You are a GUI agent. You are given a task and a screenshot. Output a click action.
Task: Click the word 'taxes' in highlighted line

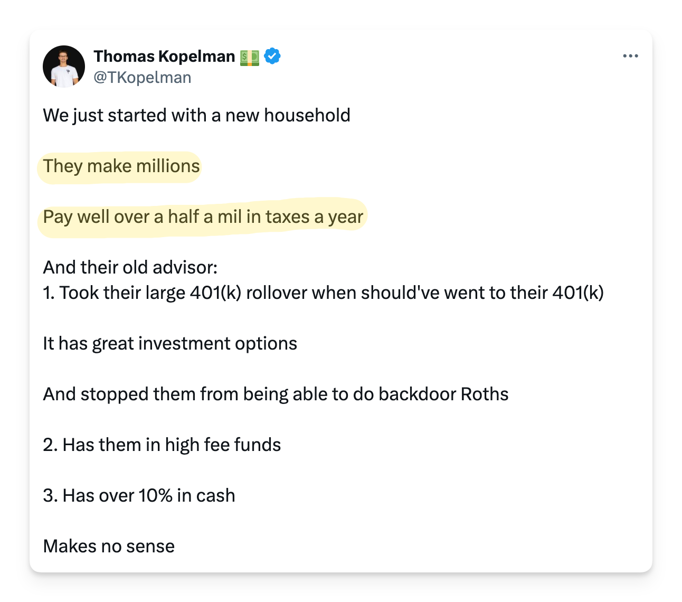[288, 217]
